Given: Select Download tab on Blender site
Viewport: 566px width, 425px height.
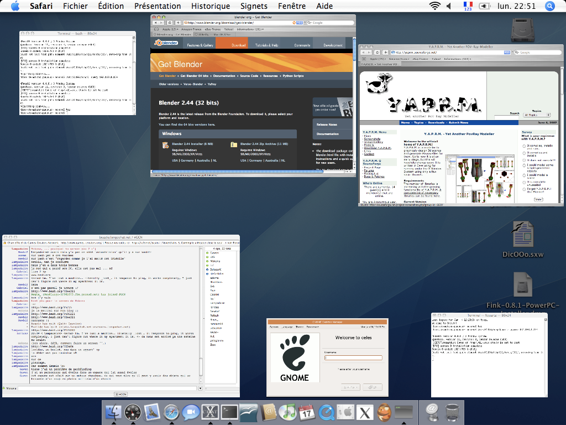Looking at the screenshot, I should click(x=238, y=45).
